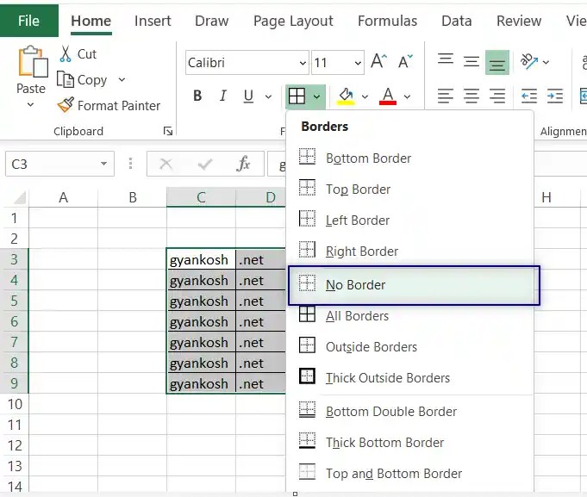Image resolution: width=587 pixels, height=497 pixels.
Task: Switch to the Data tab
Action: 456,21
